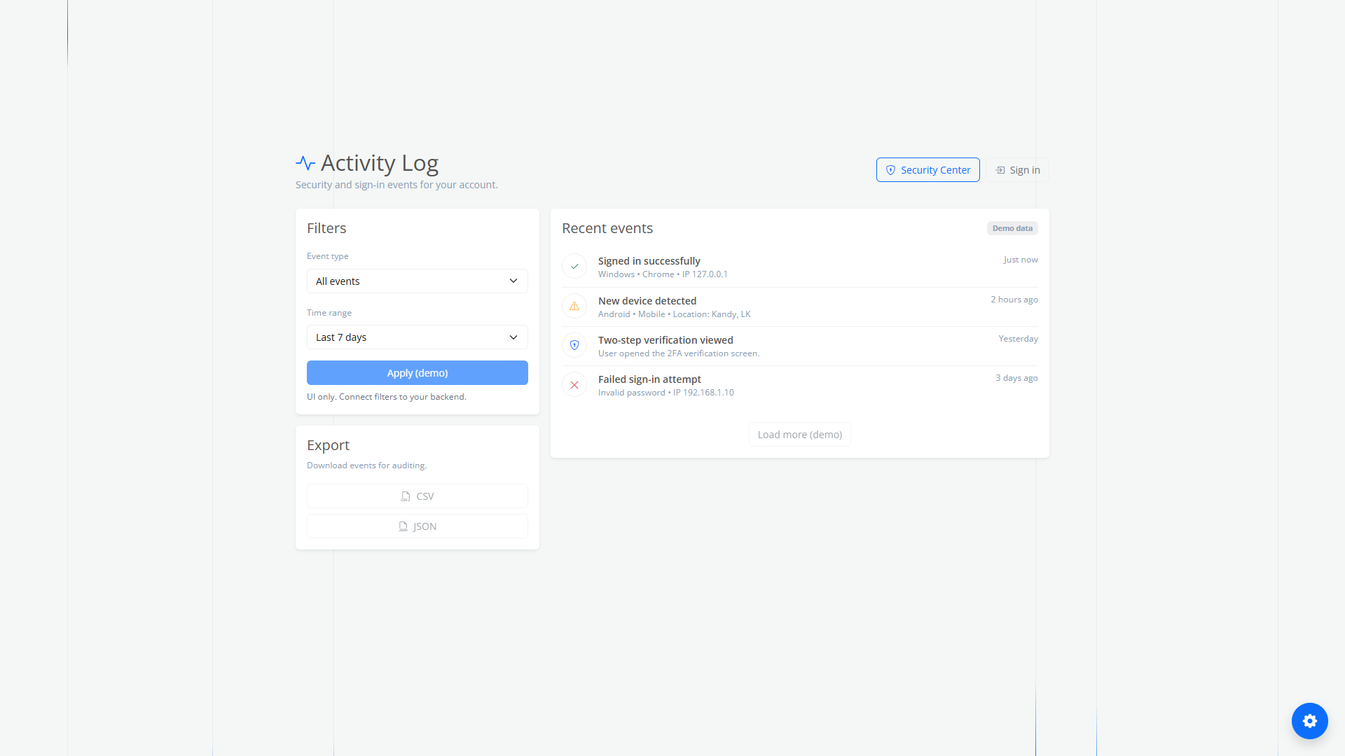Click the red X failed sign-in icon
The height and width of the screenshot is (756, 1345).
pos(574,385)
